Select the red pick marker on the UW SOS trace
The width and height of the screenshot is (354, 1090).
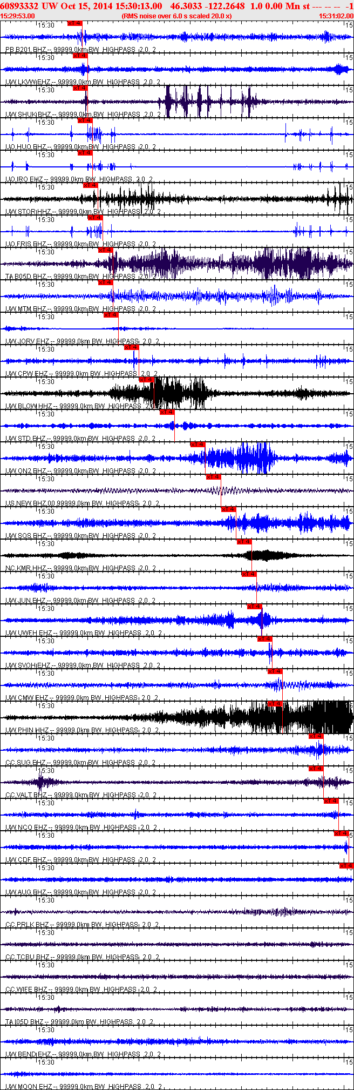pyautogui.click(x=228, y=509)
